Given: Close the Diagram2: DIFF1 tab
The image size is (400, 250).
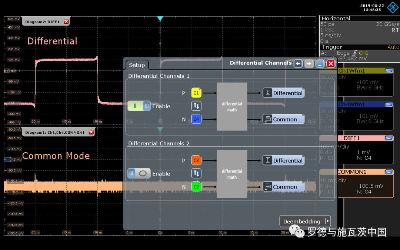Looking at the screenshot, I should [66, 21].
